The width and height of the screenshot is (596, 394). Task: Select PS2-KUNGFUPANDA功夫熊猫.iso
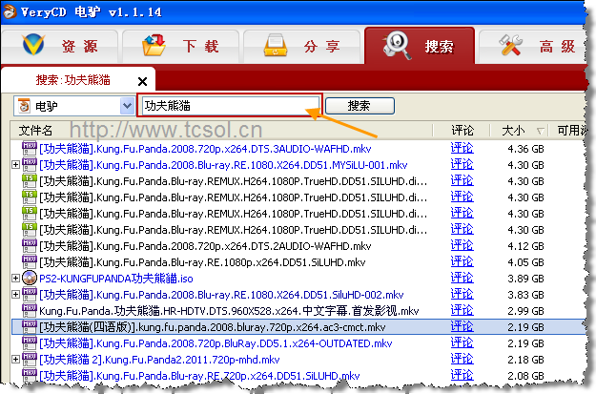(116, 279)
